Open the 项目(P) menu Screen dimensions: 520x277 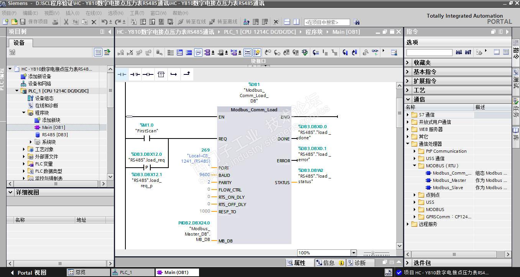pyautogui.click(x=9, y=13)
